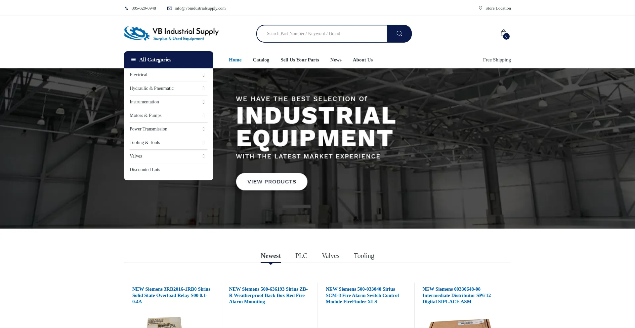Open the Discounted Lots category

click(x=145, y=170)
